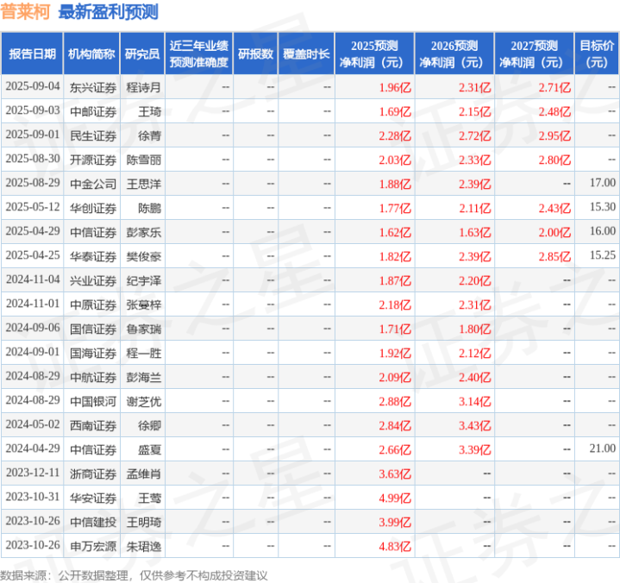Select the 华泰证券 institution cell
620x583 pixels.
[x=93, y=256]
